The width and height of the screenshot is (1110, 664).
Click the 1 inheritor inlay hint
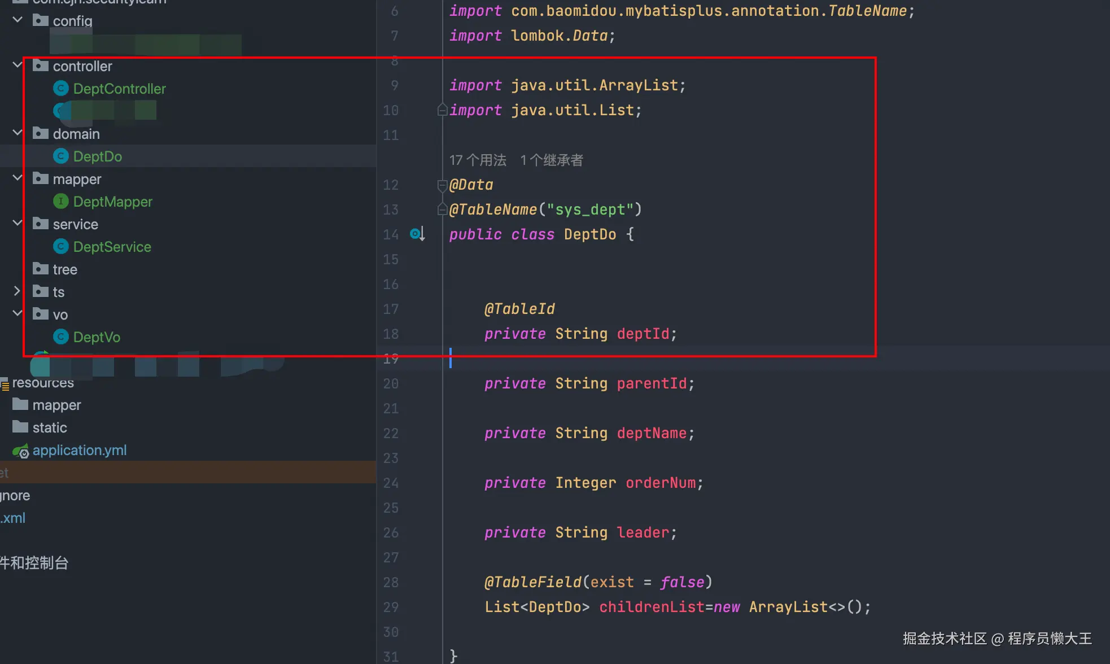(551, 160)
